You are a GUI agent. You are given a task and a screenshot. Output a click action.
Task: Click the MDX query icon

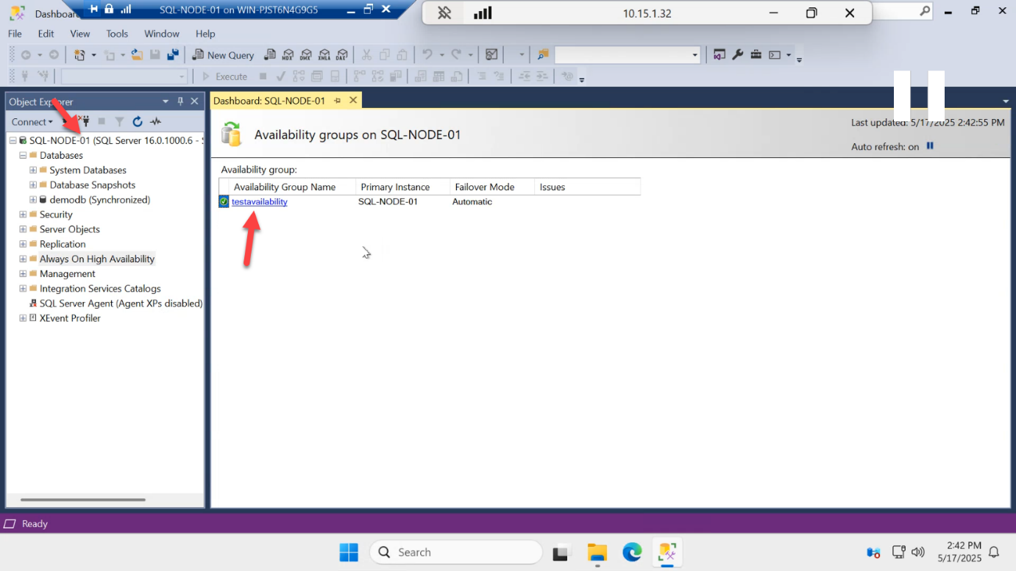tap(288, 55)
